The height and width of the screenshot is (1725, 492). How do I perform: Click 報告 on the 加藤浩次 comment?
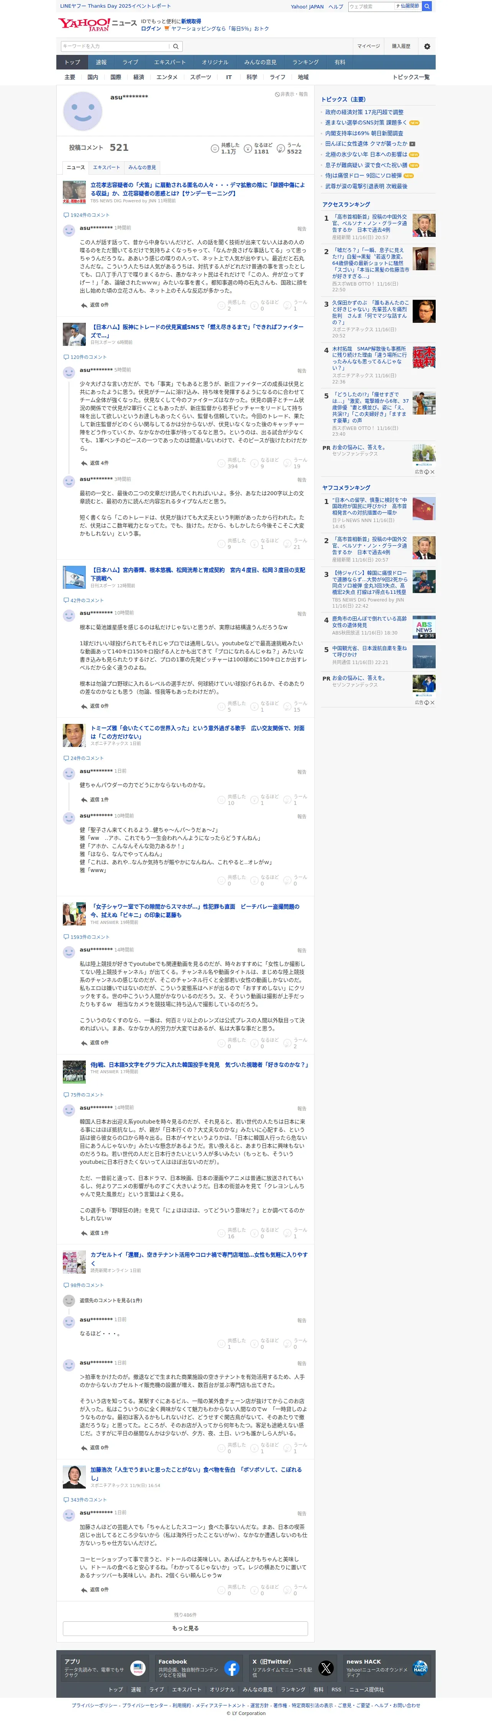pyautogui.click(x=302, y=1514)
